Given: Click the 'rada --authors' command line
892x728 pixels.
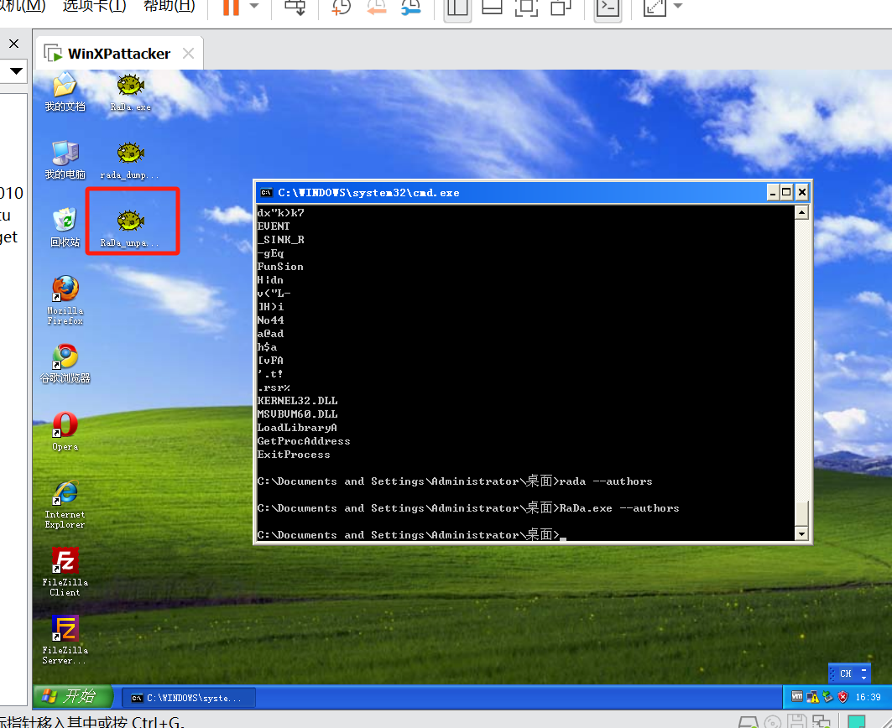Looking at the screenshot, I should click(x=606, y=481).
